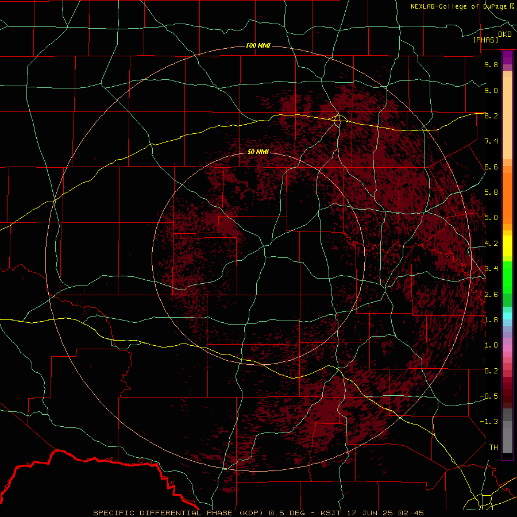Click the 4.2 scale value

pyautogui.click(x=491, y=244)
